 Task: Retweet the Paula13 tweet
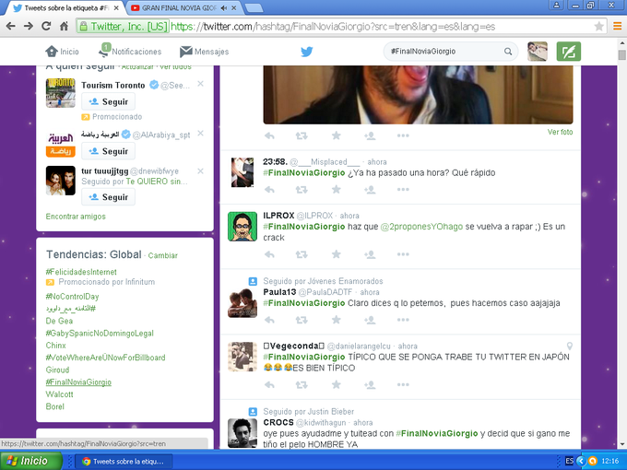pyautogui.click(x=302, y=320)
